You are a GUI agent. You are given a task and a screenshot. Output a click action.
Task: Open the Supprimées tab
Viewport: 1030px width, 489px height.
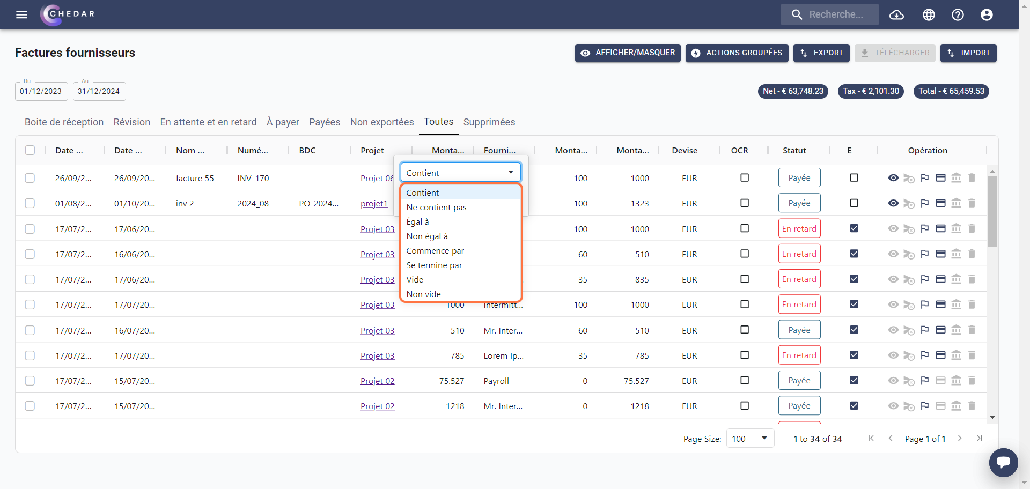(x=489, y=122)
